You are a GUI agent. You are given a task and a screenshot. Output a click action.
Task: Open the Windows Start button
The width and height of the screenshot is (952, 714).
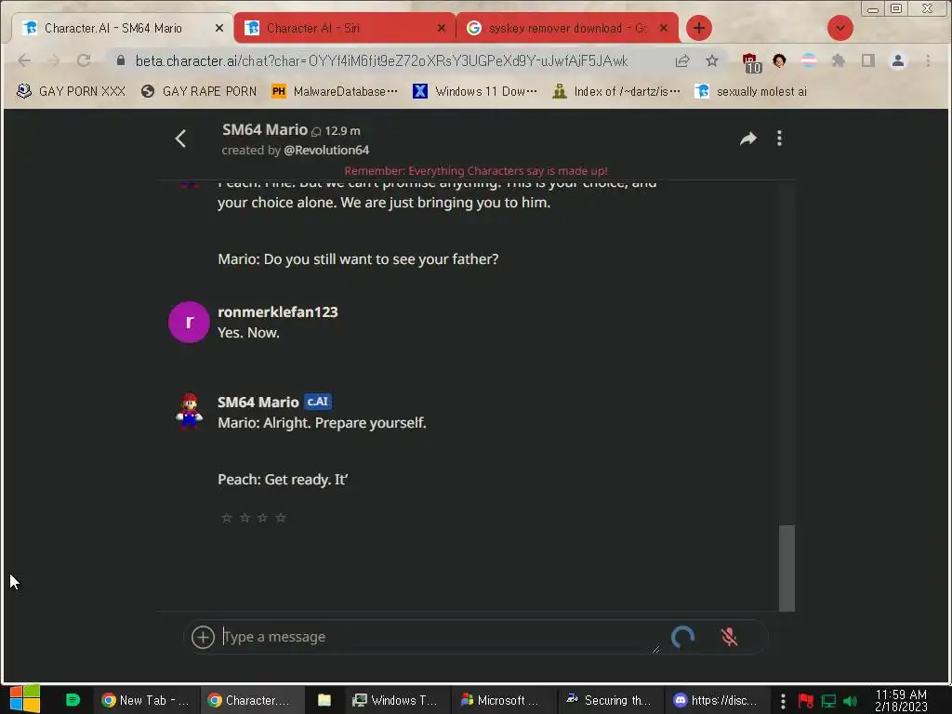pyautogui.click(x=25, y=699)
